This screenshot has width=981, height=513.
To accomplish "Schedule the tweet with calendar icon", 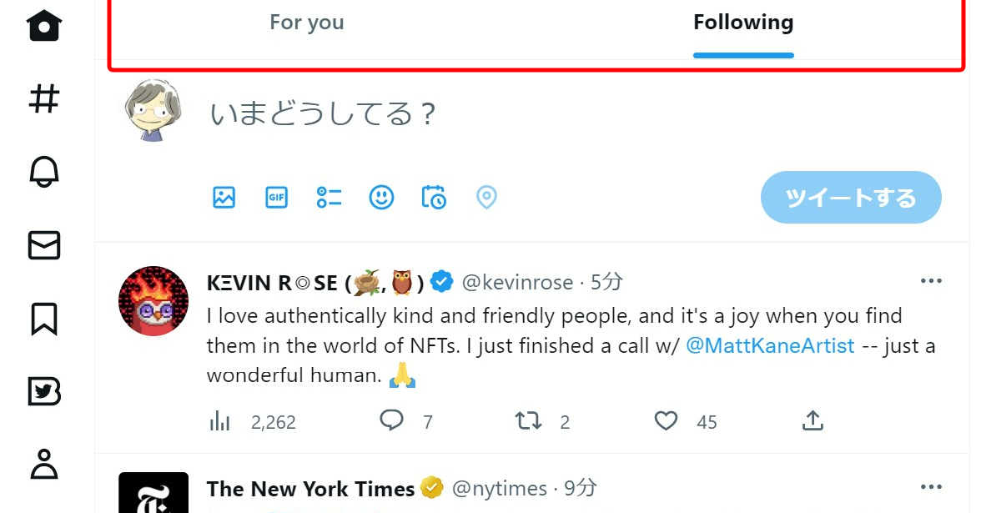I will click(434, 198).
